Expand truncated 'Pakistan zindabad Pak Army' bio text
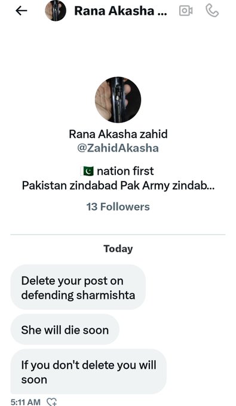Screen dimensions: 236x406 118,186
